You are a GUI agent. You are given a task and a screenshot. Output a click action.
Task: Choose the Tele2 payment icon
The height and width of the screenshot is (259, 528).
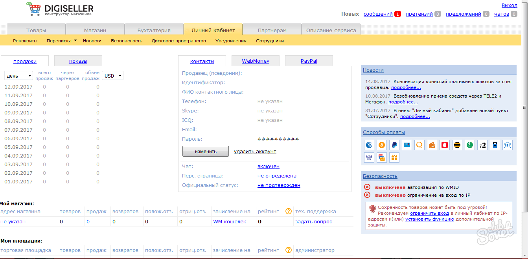coord(482,145)
